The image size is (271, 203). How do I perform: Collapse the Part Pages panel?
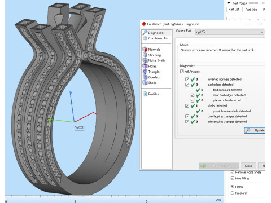[229, 3]
